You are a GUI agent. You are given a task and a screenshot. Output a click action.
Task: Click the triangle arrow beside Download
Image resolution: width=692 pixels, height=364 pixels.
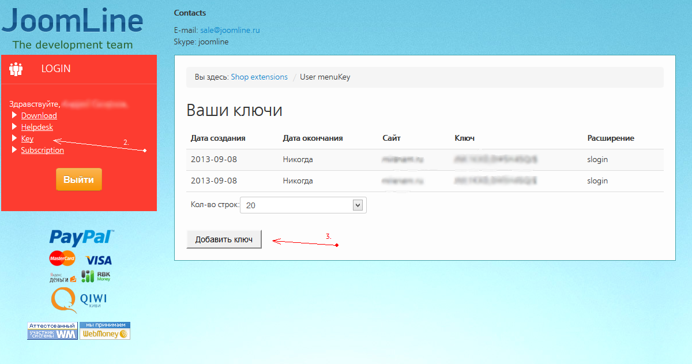(15, 115)
